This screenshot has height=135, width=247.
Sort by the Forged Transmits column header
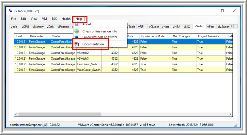click(208, 36)
